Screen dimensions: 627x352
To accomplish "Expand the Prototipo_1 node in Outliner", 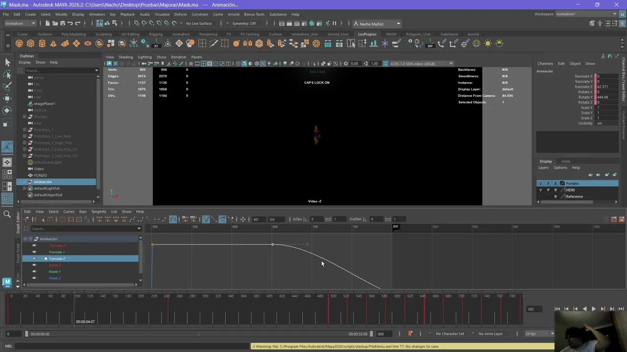I will [x=24, y=130].
